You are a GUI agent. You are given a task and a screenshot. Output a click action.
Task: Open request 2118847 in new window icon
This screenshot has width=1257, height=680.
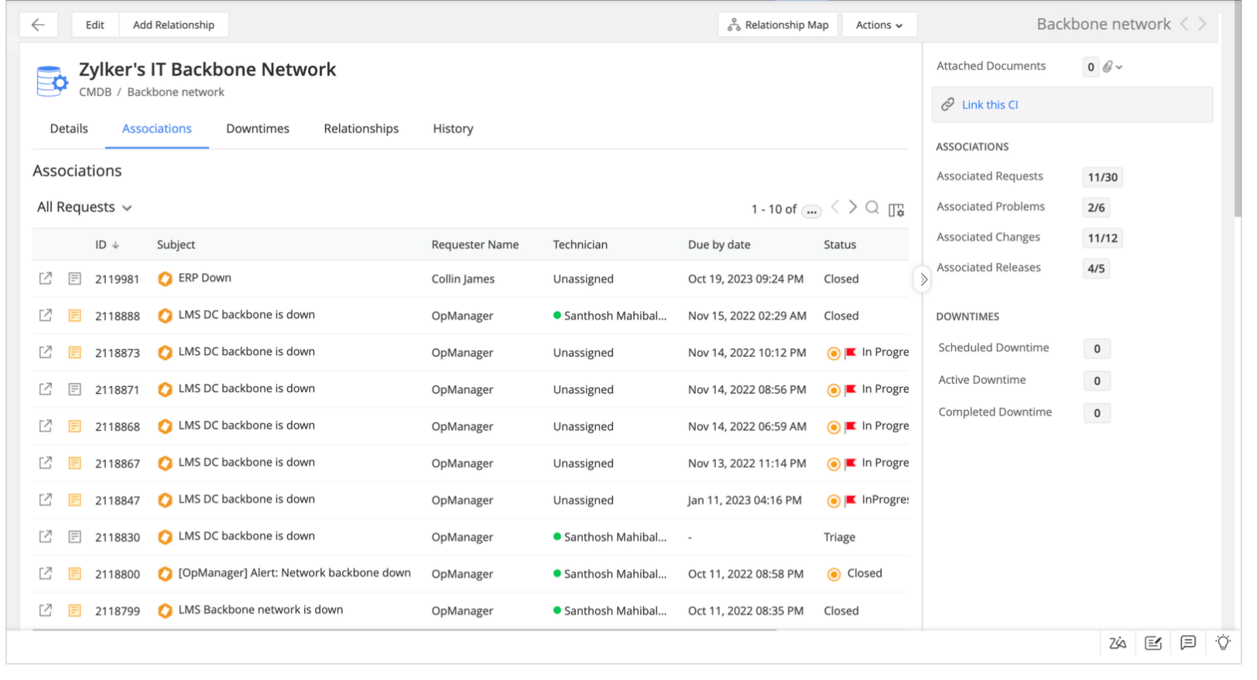coord(46,500)
